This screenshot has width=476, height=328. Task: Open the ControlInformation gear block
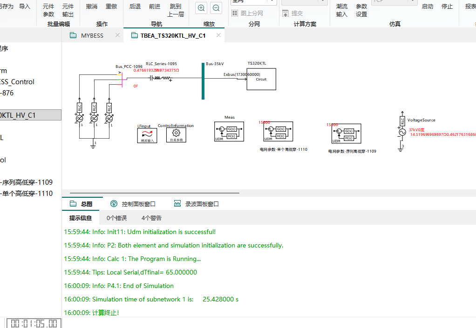pyautogui.click(x=176, y=135)
